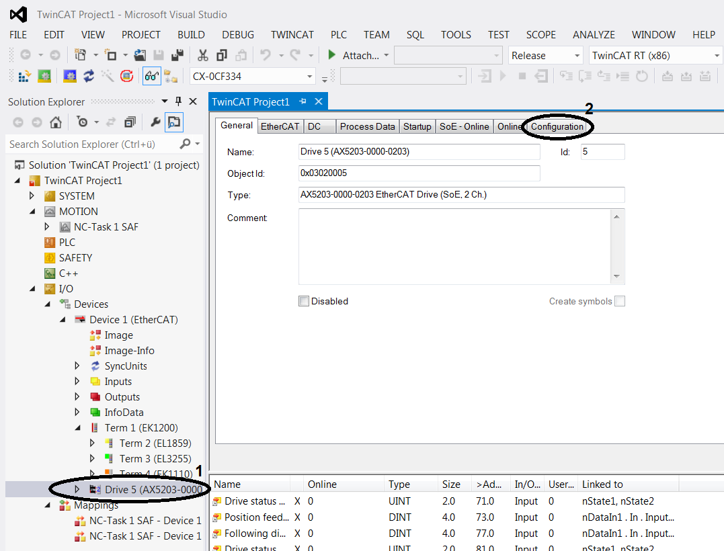724x551 pixels.
Task: Pin the Solution Explorer panel
Action: (178, 101)
